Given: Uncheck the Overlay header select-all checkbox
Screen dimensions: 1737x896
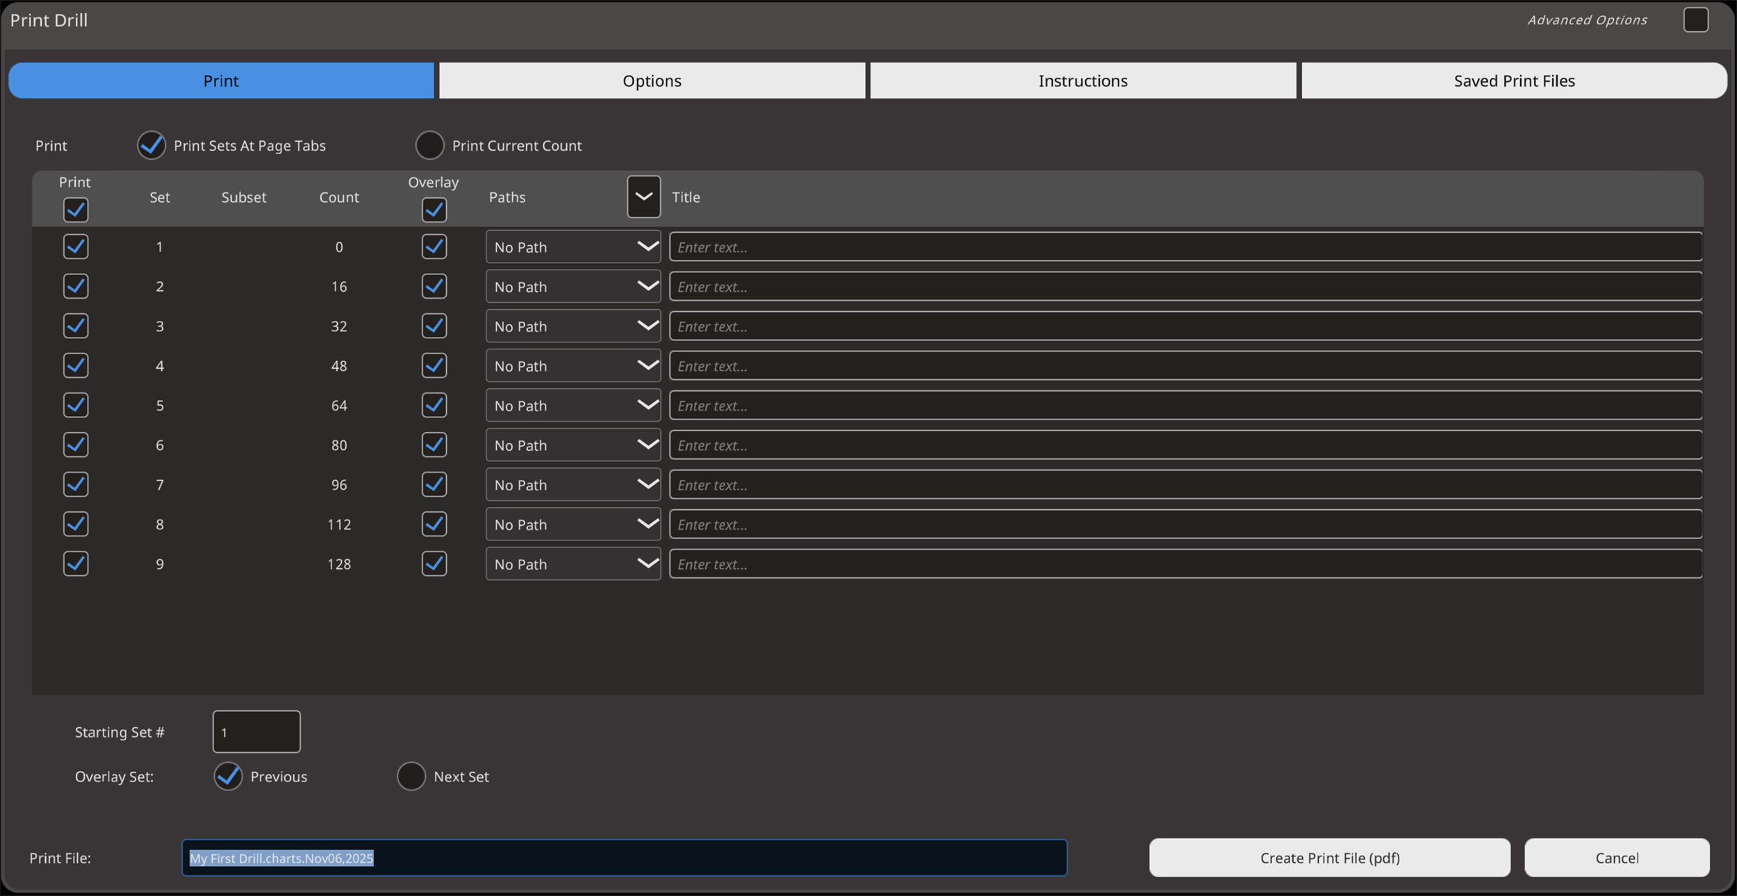Looking at the screenshot, I should point(434,210).
